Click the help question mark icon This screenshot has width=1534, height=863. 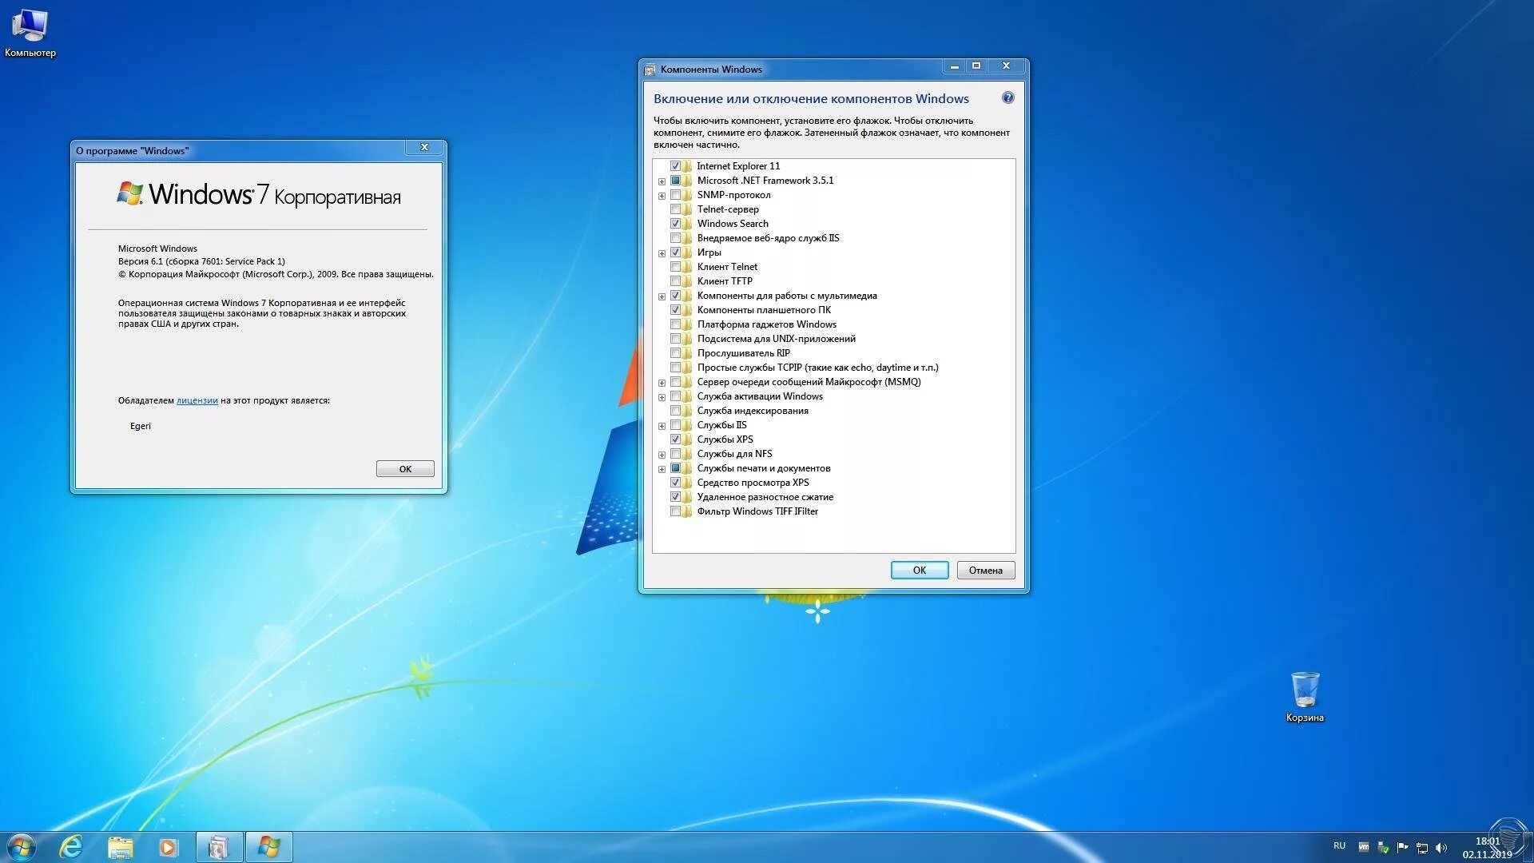pos(1007,97)
